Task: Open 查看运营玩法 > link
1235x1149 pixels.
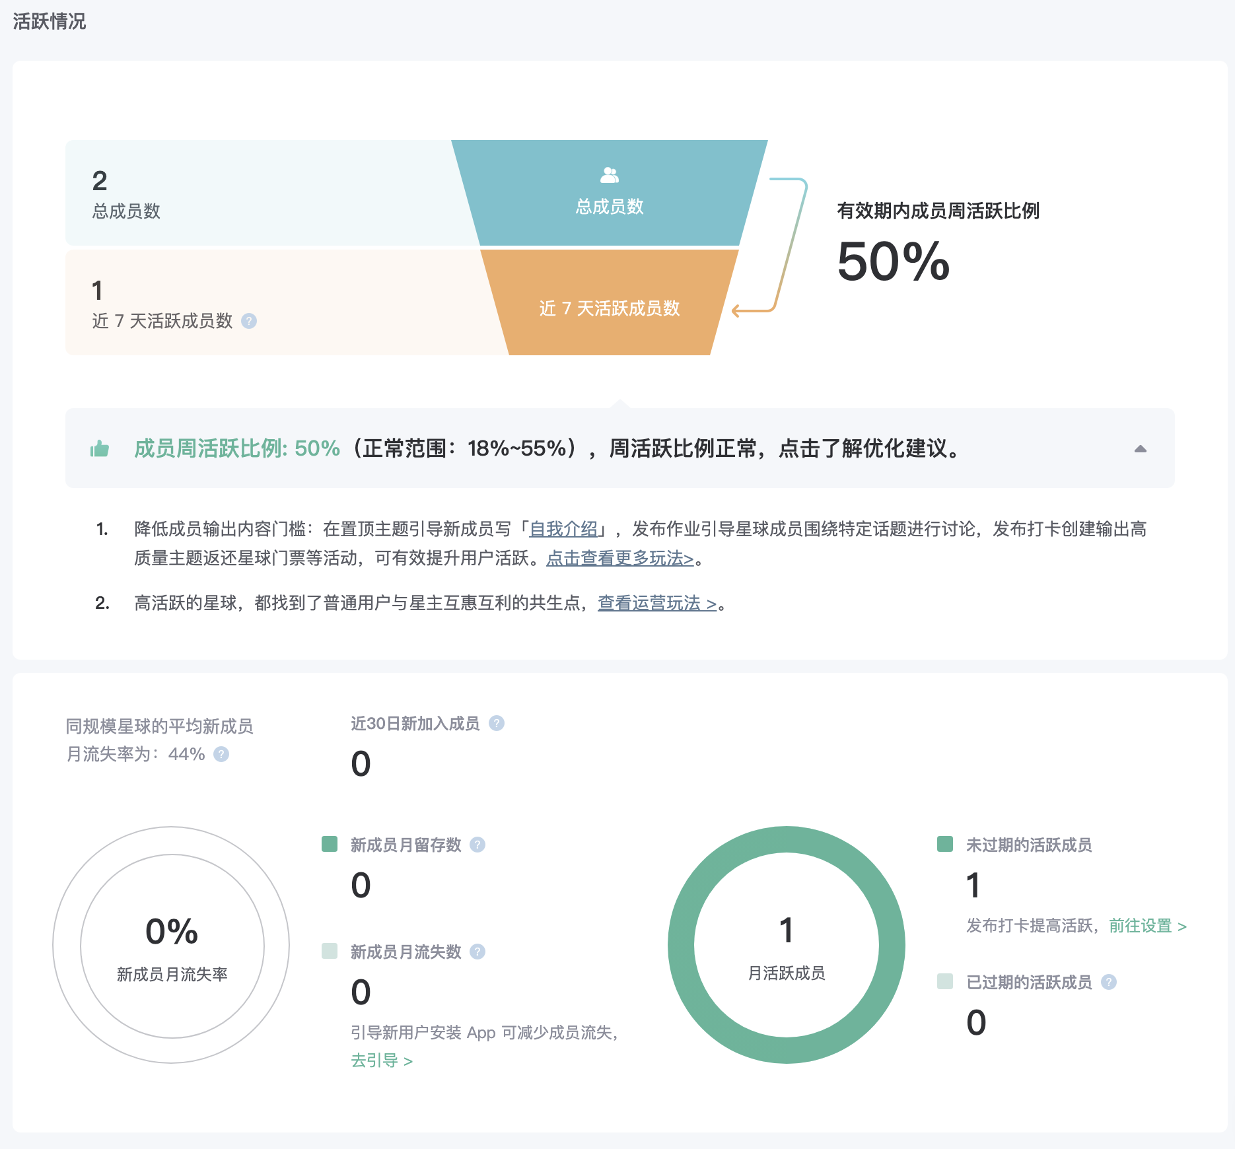Action: coord(657,603)
